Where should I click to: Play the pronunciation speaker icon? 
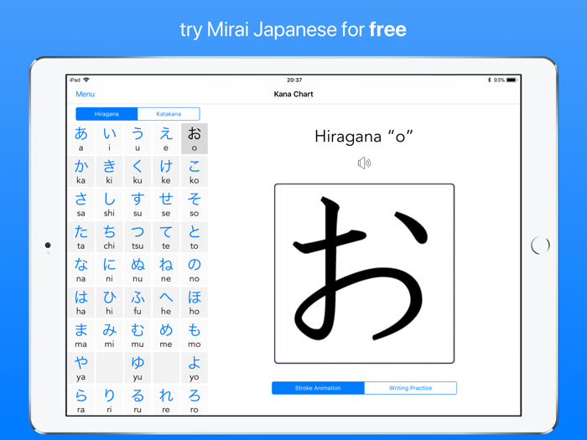tap(364, 163)
